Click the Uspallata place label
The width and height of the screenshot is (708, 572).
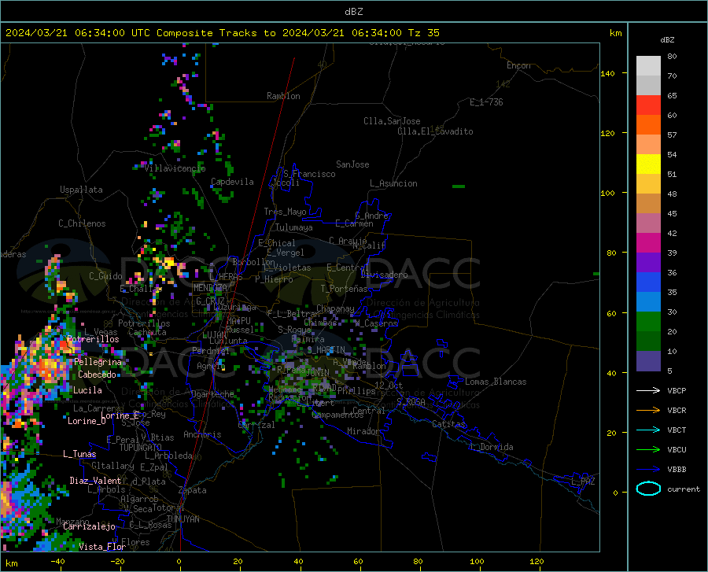point(81,190)
